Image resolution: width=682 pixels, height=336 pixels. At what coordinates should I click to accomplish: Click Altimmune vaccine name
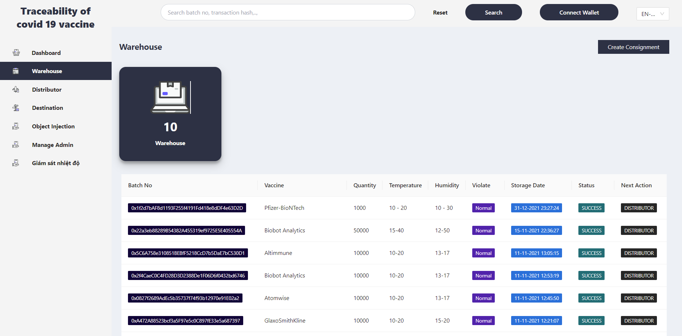pos(278,253)
